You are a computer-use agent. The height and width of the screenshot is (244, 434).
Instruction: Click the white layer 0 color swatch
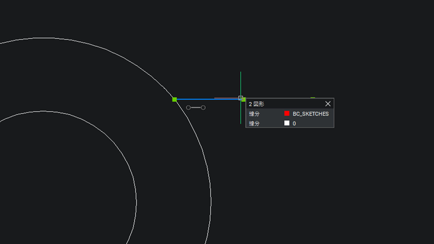click(287, 123)
